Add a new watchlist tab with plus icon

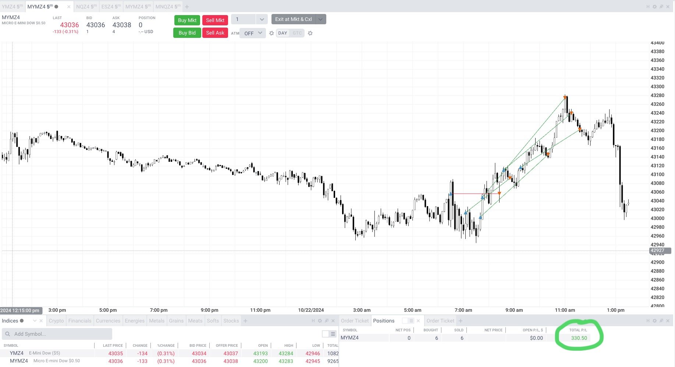point(245,321)
